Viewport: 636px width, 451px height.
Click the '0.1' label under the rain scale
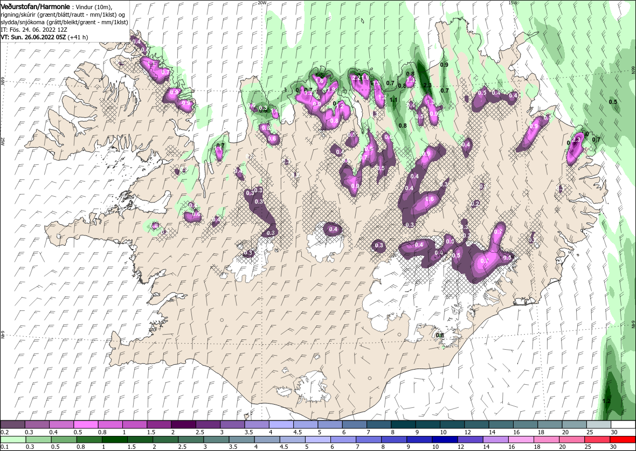4,447
